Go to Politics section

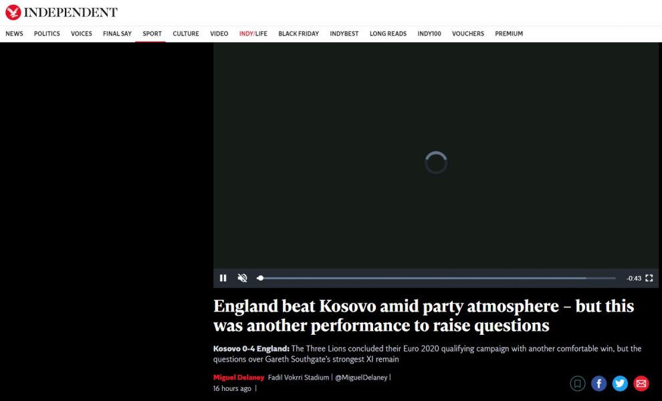[47, 34]
